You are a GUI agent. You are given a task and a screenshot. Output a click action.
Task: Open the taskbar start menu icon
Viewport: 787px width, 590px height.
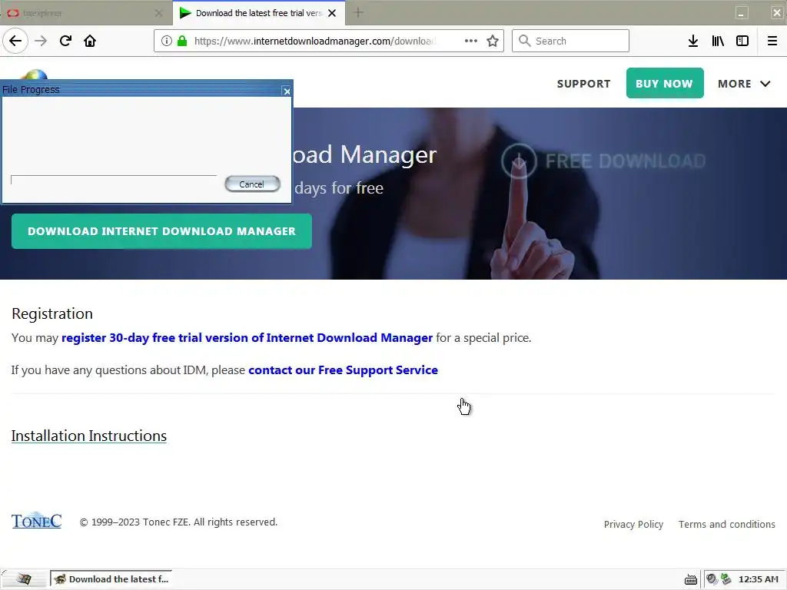(23, 579)
